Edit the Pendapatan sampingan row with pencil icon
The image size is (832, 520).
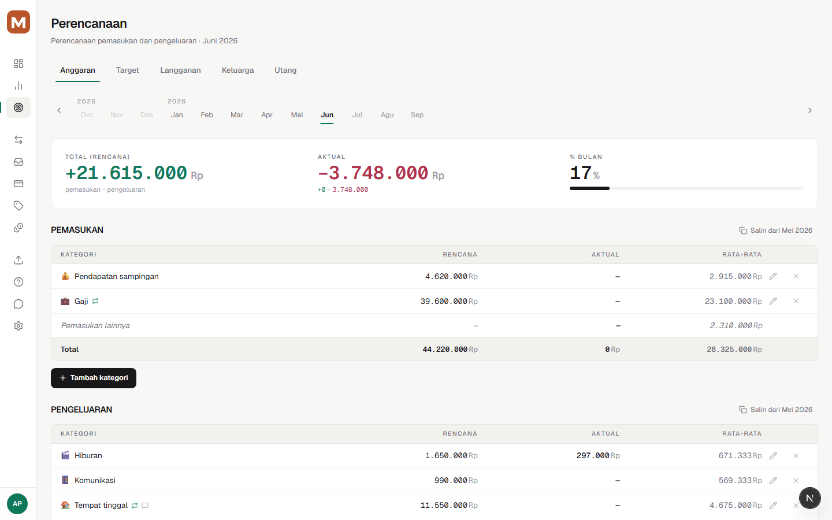773,276
